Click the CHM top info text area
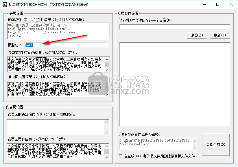The image size is (238, 167). 58,31
